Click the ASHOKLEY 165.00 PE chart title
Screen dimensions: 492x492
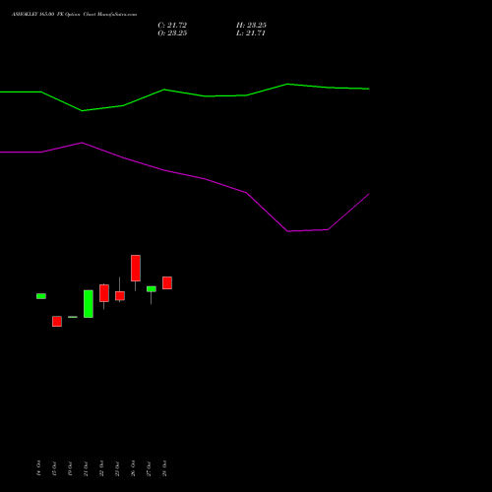click(x=75, y=15)
